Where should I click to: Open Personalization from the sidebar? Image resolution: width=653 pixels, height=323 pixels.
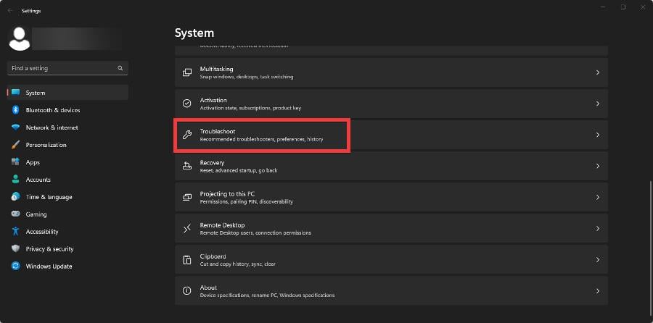pos(46,145)
